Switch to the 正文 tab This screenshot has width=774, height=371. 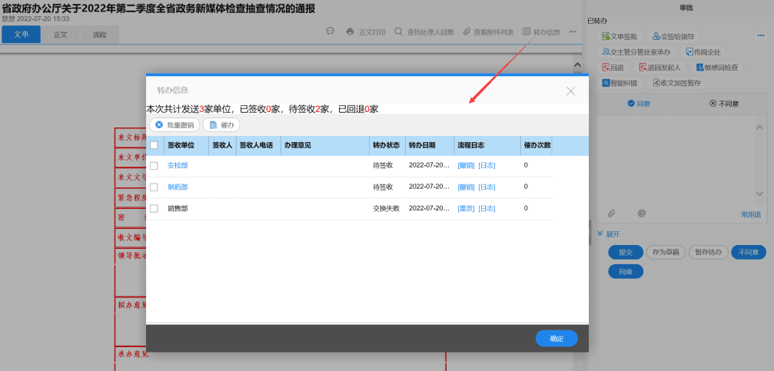click(x=60, y=35)
